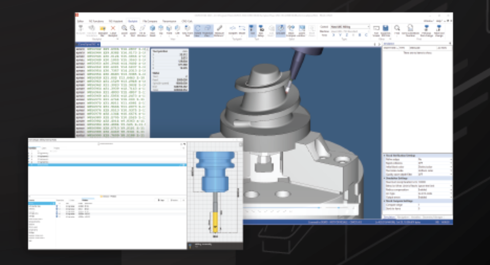Toggle the Rotate View mode
490x265 pixels.
click(198, 31)
